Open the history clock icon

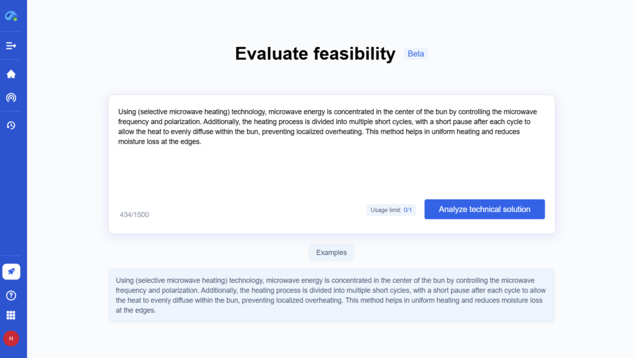point(11,125)
